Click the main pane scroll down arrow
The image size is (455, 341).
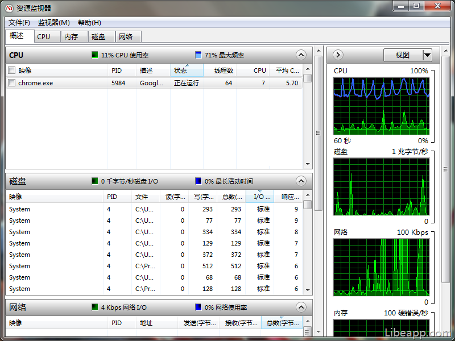click(x=318, y=331)
